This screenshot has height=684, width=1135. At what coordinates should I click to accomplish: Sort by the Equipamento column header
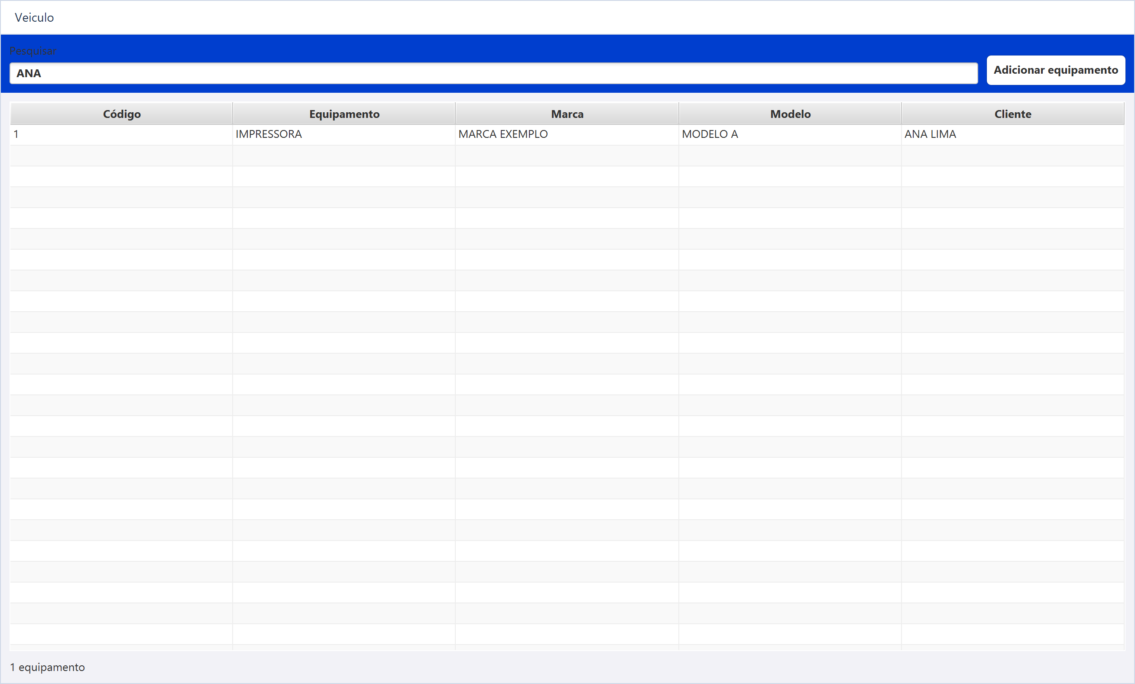click(344, 114)
